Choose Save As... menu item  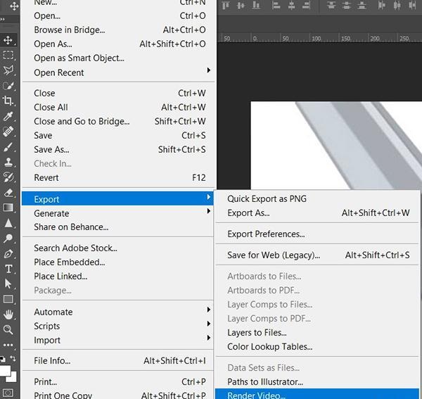click(118, 149)
